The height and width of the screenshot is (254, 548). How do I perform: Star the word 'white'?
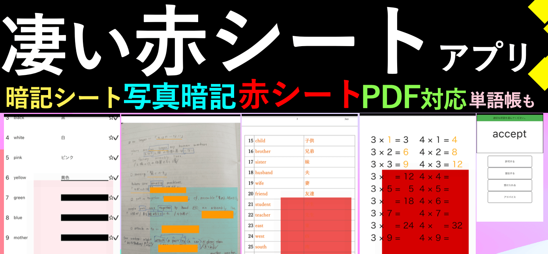(111, 138)
